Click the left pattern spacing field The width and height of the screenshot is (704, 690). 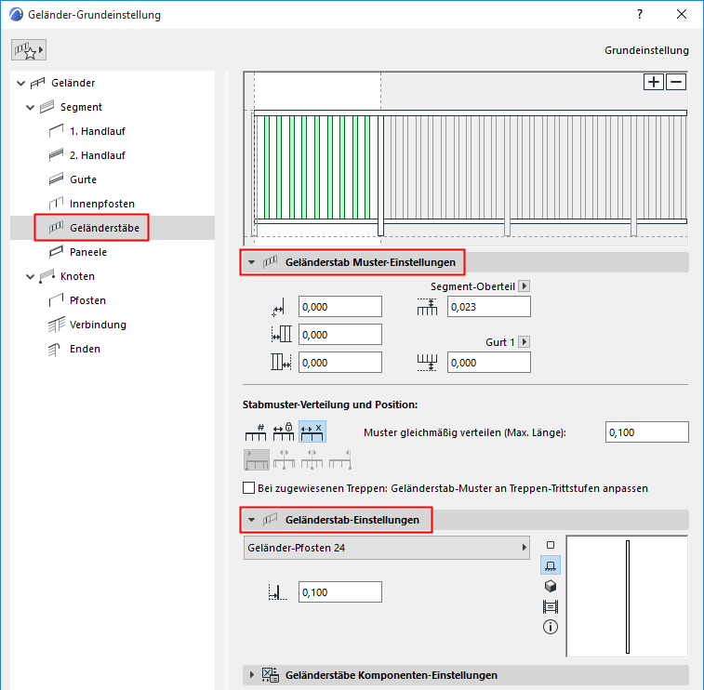point(340,335)
